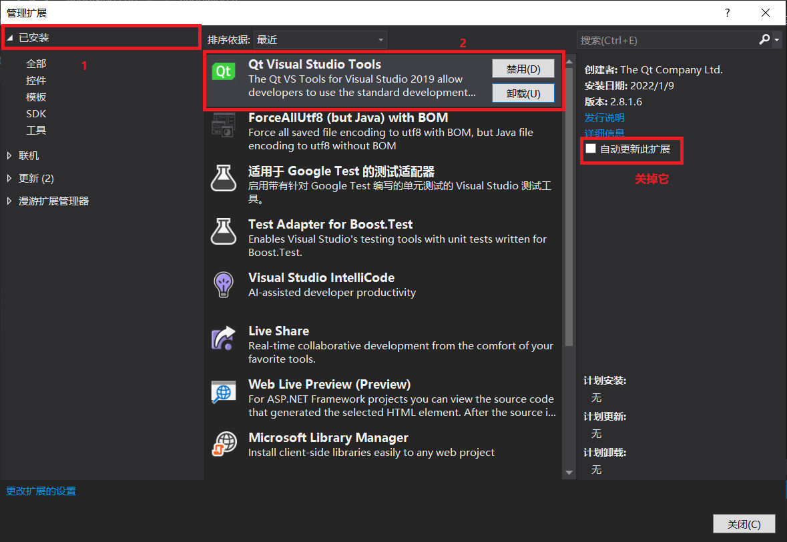
Task: Click the 关闭(C) close button
Action: (744, 524)
